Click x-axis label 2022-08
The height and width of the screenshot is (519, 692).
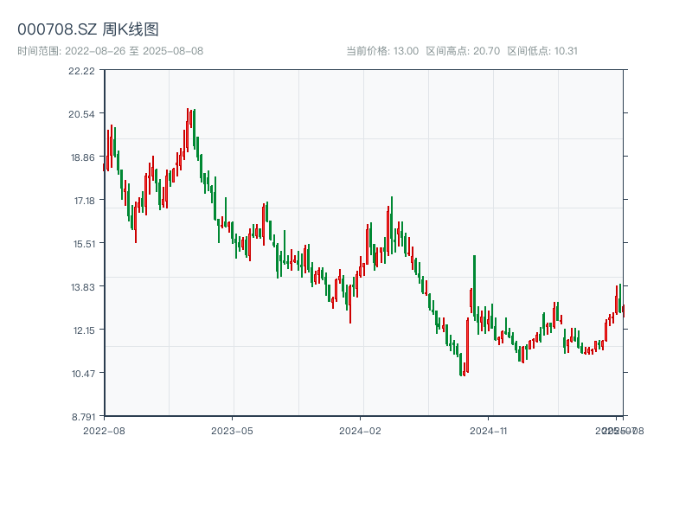tap(104, 431)
